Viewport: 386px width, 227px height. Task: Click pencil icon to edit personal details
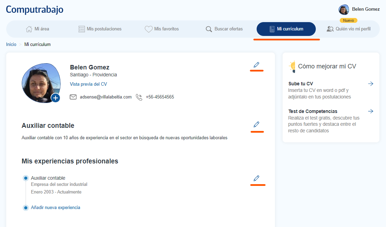coord(256,65)
